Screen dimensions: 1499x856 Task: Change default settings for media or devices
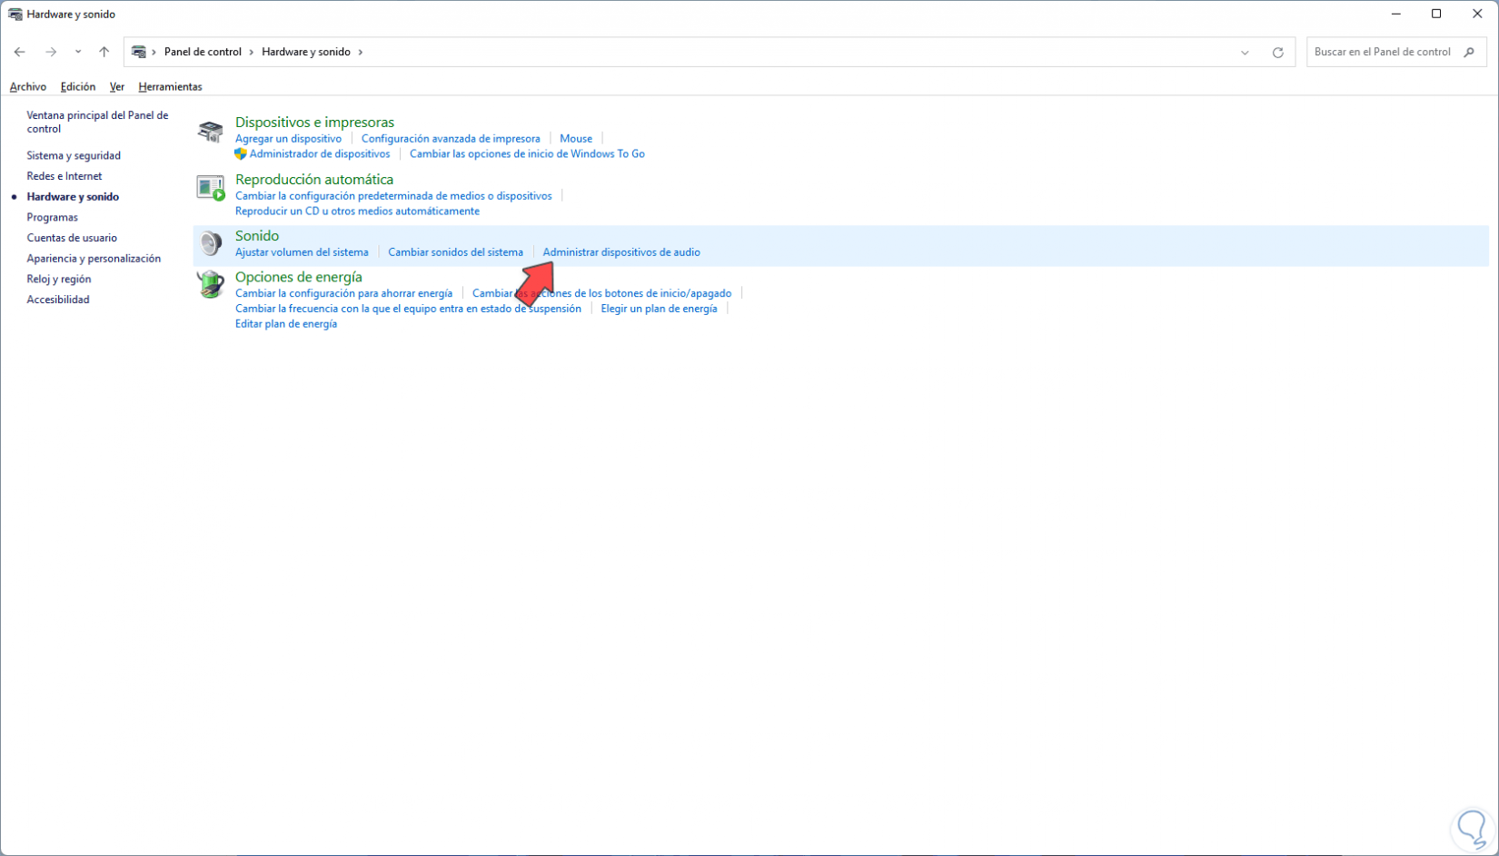(393, 196)
